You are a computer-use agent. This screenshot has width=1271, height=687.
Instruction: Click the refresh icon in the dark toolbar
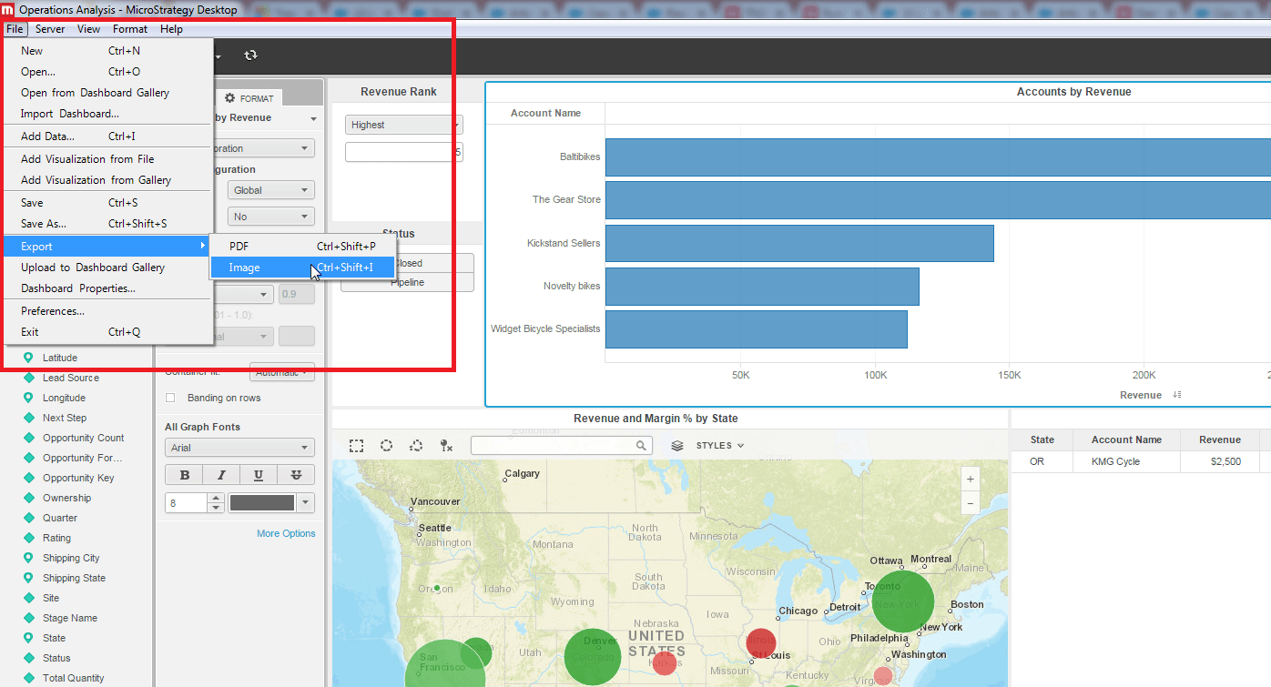pos(250,56)
